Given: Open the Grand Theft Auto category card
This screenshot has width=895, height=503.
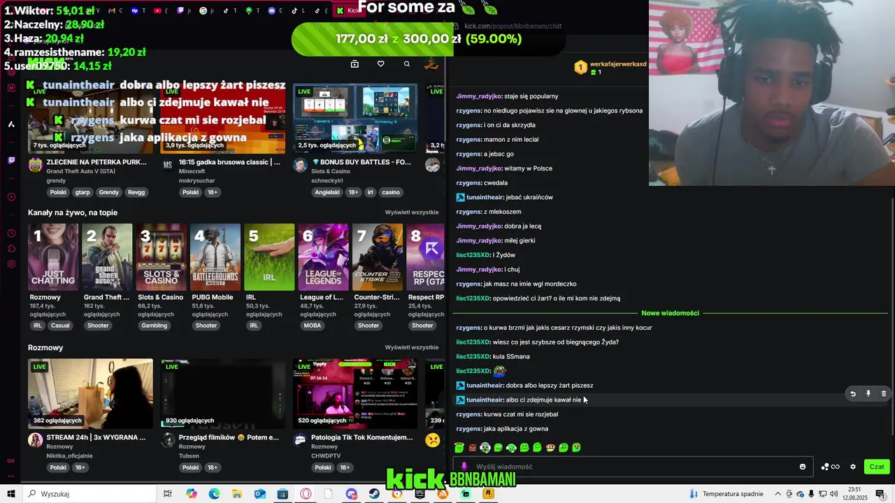Looking at the screenshot, I should click(107, 257).
